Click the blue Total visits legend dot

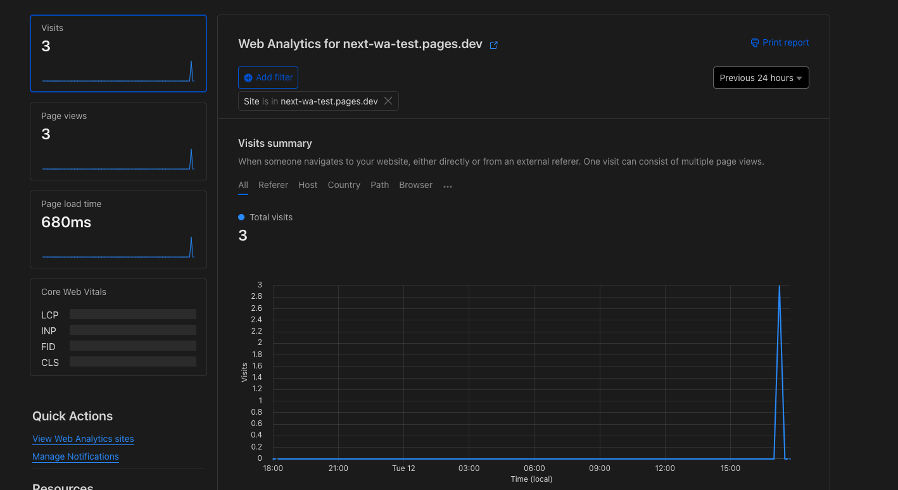click(x=241, y=217)
